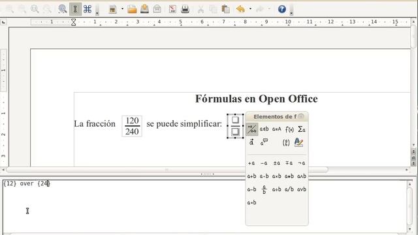Click Export directly as PDF icon
The image size is (418, 235).
[x=172, y=9]
